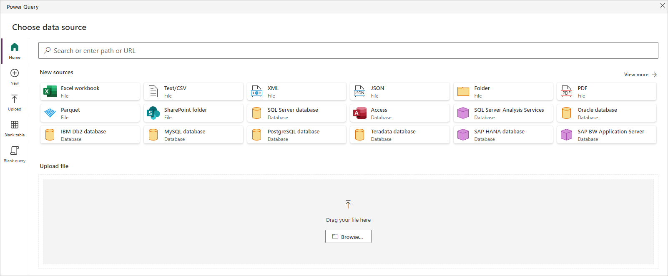This screenshot has height=276, width=668.
Task: Click the MySQL database label
Action: tap(185, 131)
